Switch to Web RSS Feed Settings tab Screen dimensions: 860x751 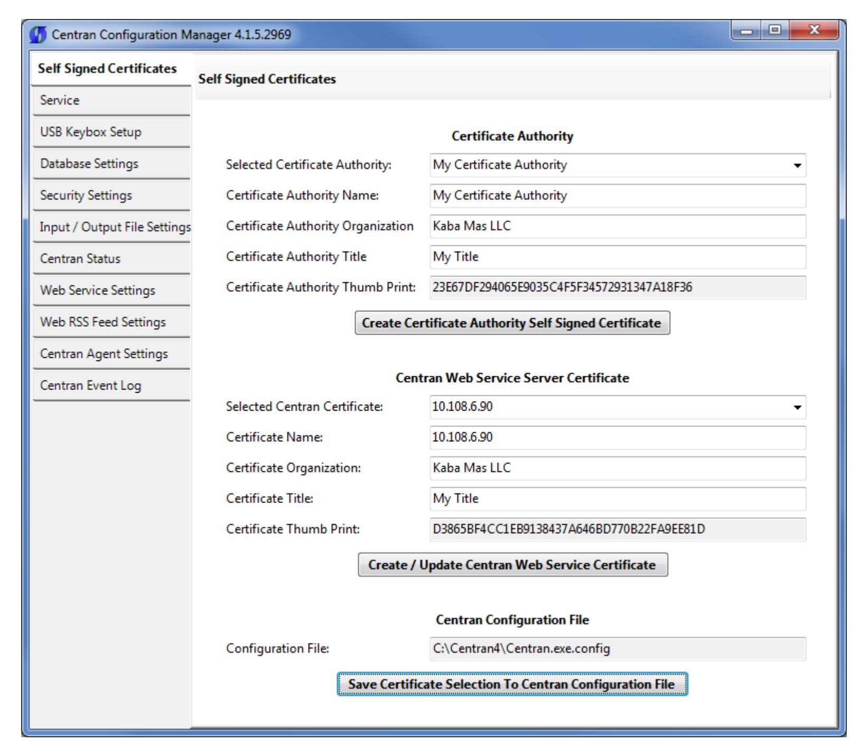(x=111, y=322)
